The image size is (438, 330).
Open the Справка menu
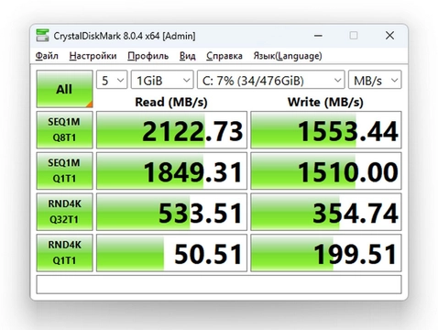224,56
